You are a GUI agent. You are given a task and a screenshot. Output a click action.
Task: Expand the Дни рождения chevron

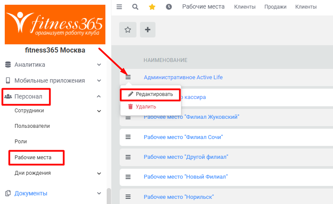tap(99, 173)
